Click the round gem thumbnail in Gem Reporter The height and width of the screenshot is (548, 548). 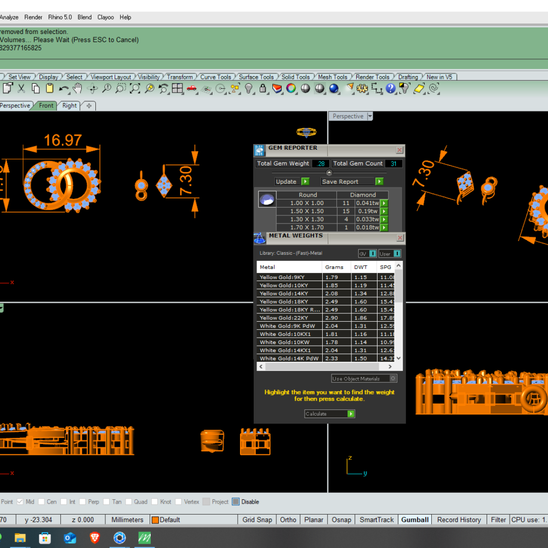pos(267,199)
